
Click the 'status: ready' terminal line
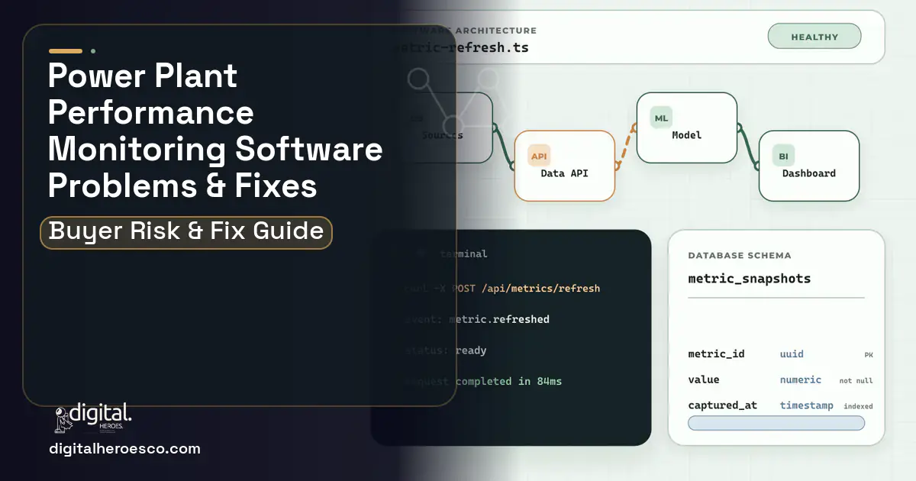446,350
